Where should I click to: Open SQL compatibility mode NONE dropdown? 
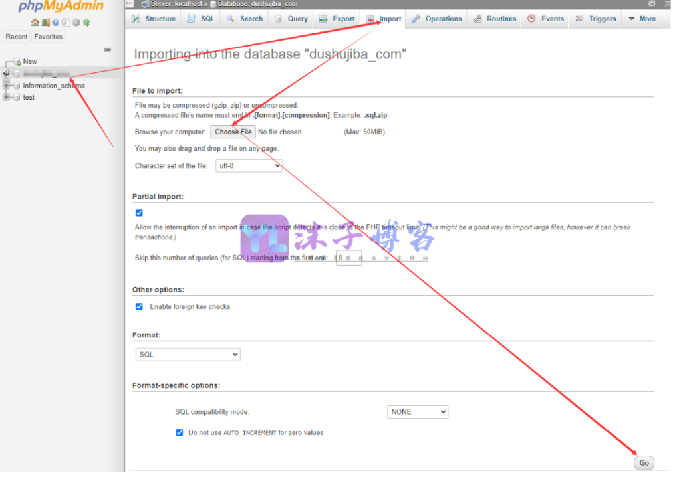pyautogui.click(x=418, y=411)
